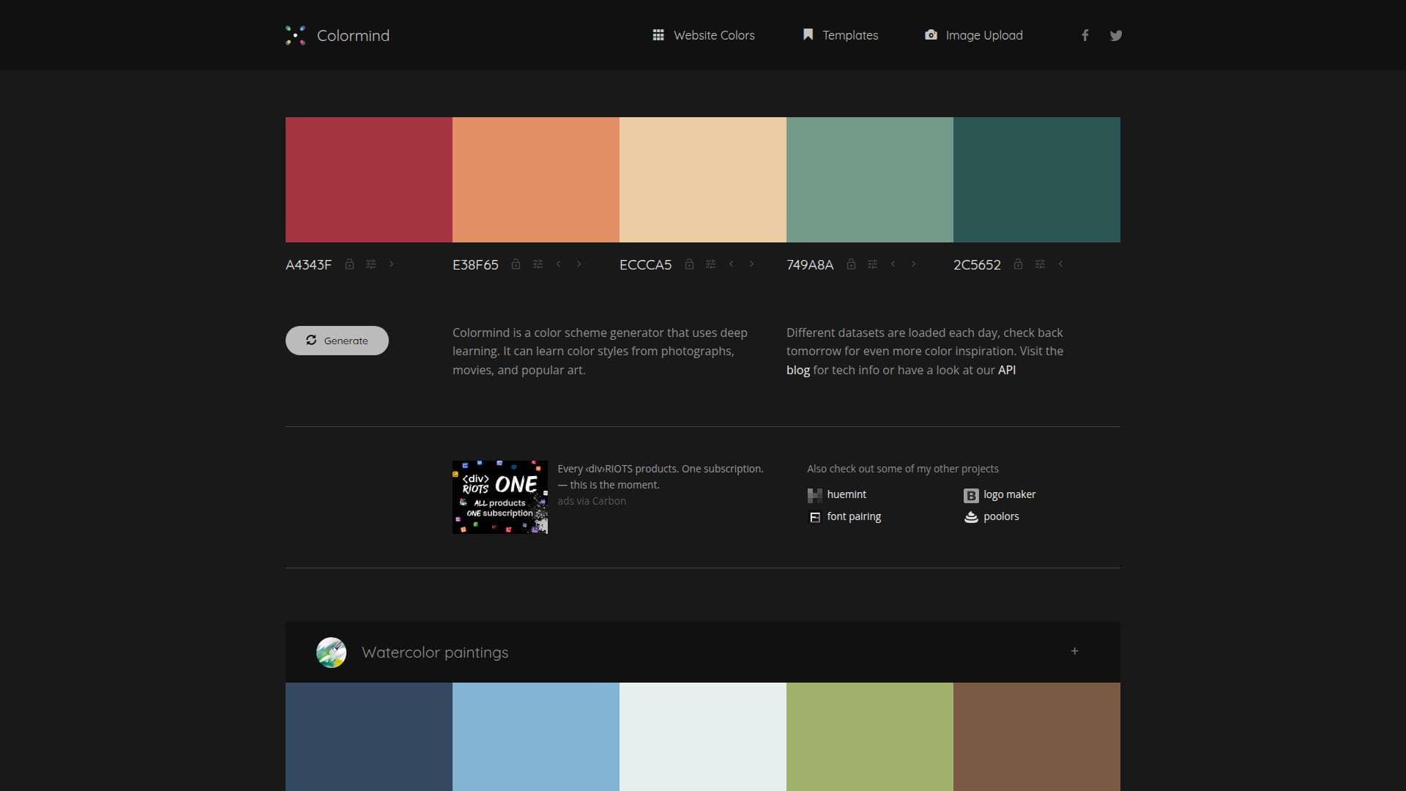The height and width of the screenshot is (791, 1406).
Task: Open Website Colors page
Action: coord(703,35)
